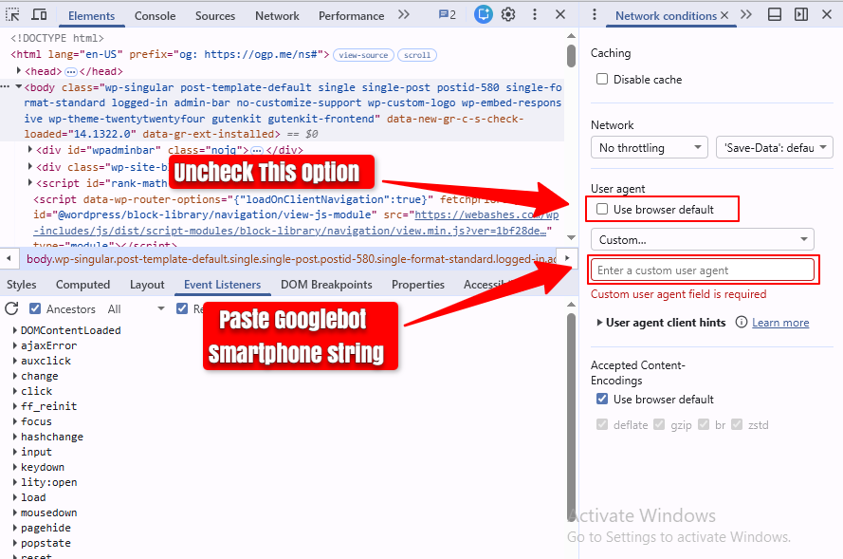Expand the lity:open listener
This screenshot has width=843, height=559.
[x=14, y=482]
